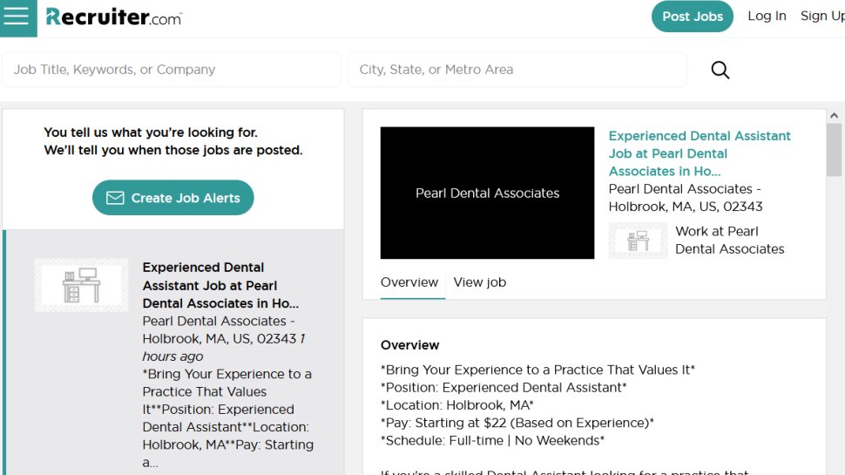The image size is (845, 475).
Task: Click the scrollbar up arrow in the job panel
Action: point(834,115)
